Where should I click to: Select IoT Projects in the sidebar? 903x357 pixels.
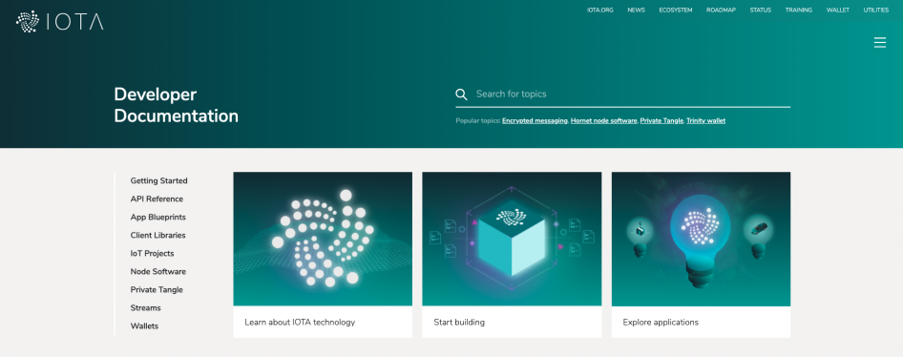(152, 253)
